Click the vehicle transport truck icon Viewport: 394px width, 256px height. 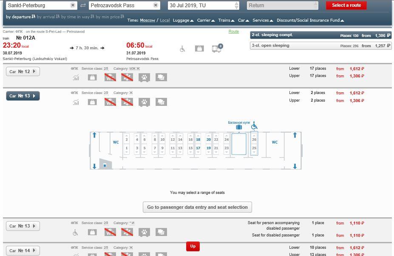point(217,48)
